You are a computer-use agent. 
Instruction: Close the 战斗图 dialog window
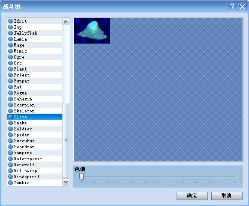coord(242,7)
